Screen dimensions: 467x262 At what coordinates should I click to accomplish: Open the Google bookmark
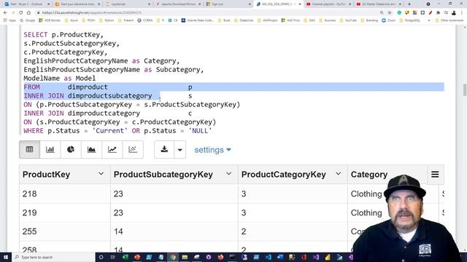(28, 20)
